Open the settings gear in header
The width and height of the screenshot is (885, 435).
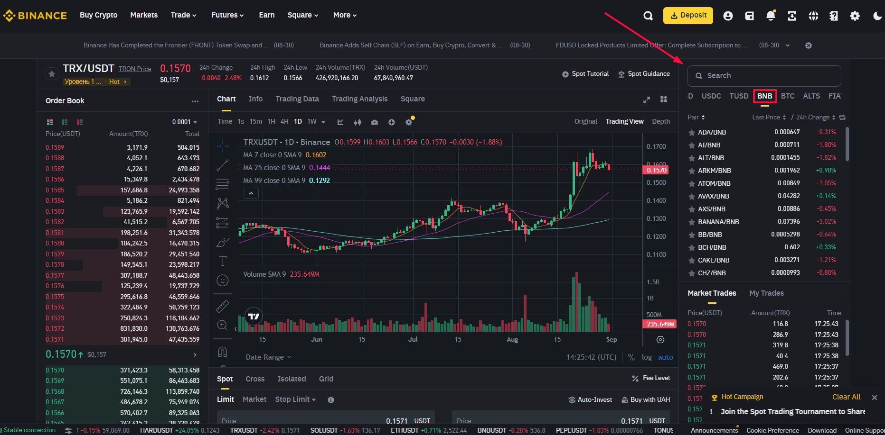[855, 16]
